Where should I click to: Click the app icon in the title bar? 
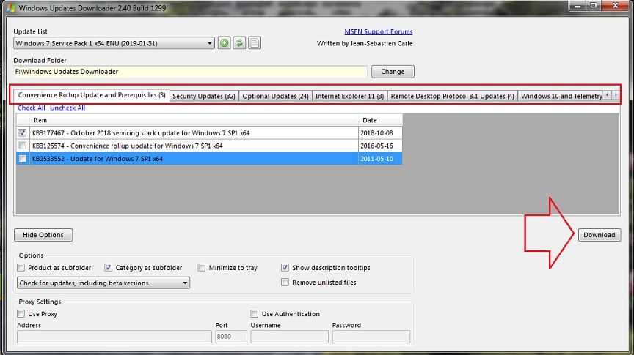pos(7,8)
